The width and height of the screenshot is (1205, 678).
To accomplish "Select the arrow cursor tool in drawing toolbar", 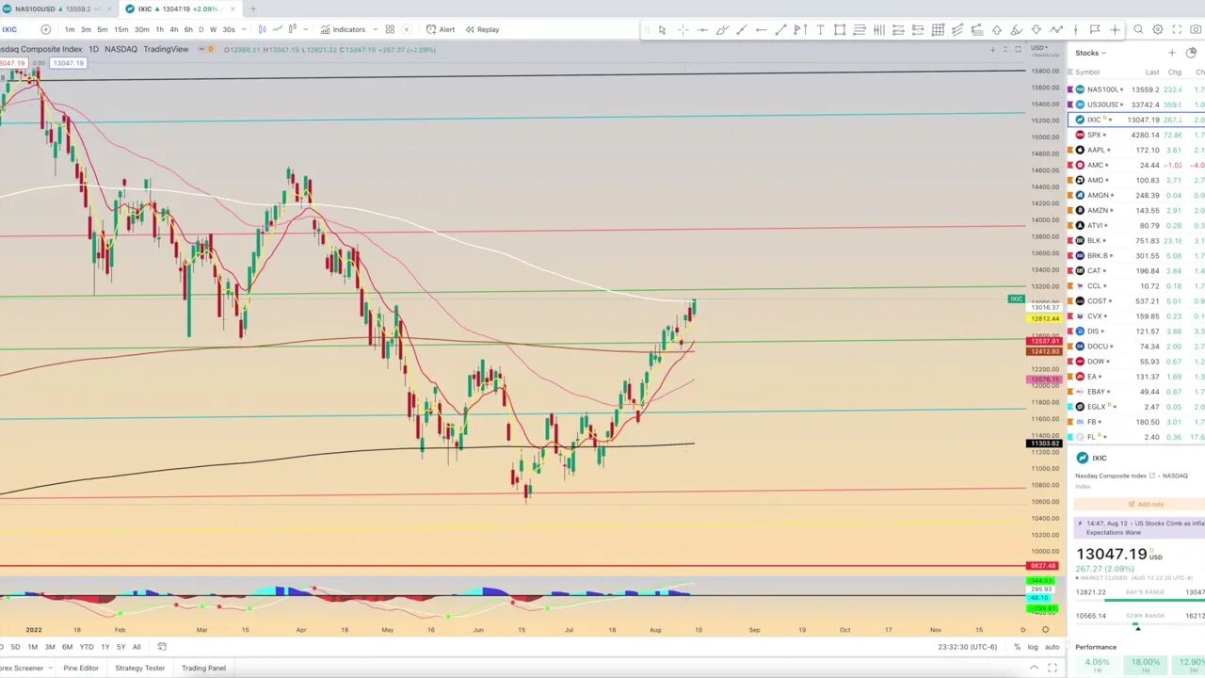I will pyautogui.click(x=662, y=29).
